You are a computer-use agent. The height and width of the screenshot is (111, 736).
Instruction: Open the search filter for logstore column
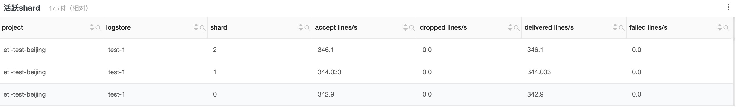[202, 28]
